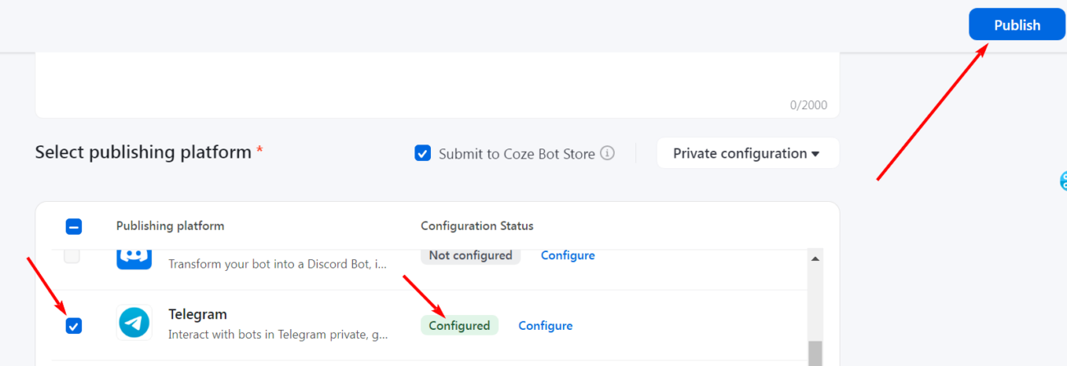The height and width of the screenshot is (366, 1067).
Task: Click the Telegram paper-plane icon
Action: coord(134,323)
